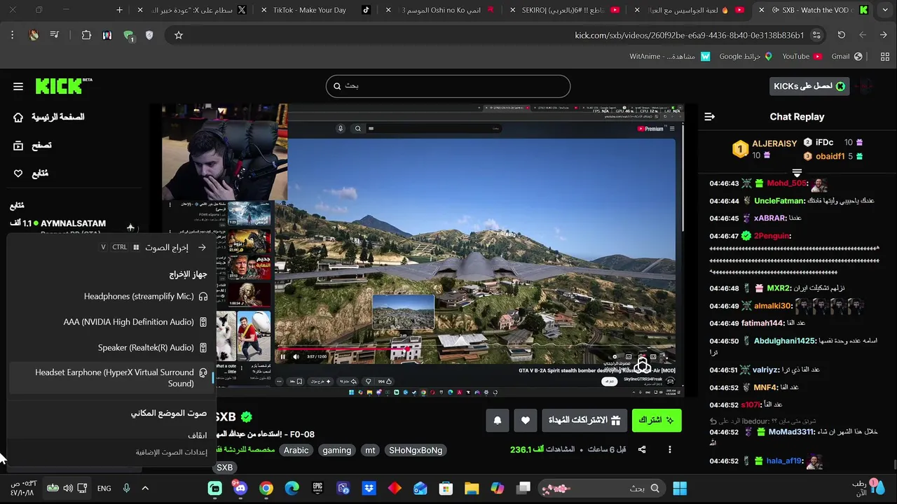Click the green subscribe button
897x504 pixels.
click(x=657, y=420)
